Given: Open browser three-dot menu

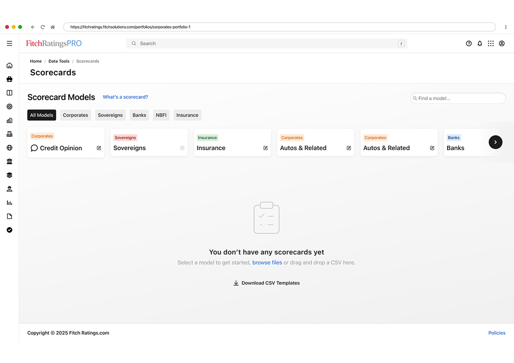Looking at the screenshot, I should pos(505,27).
